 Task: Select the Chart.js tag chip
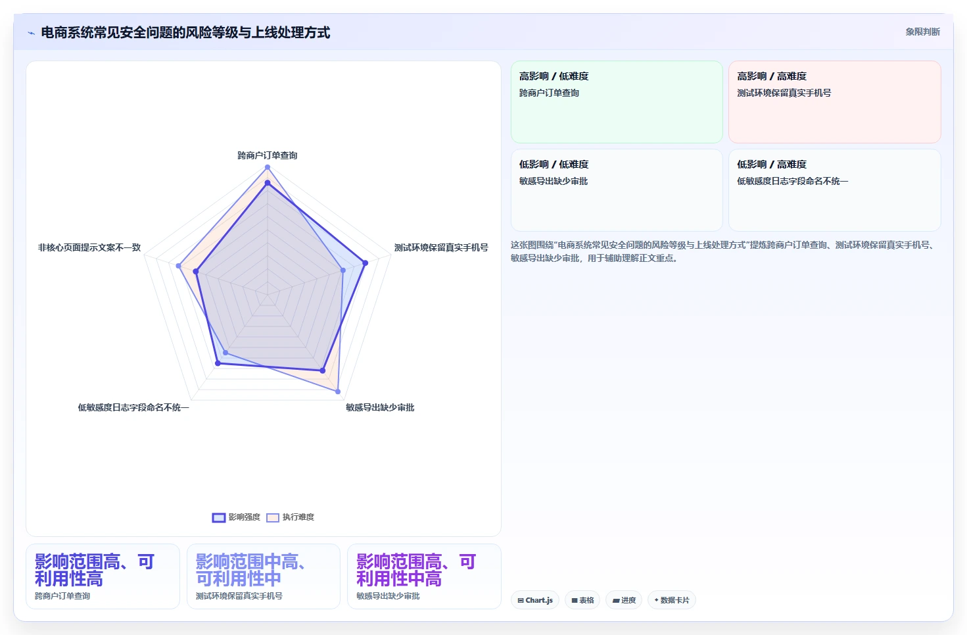pos(535,600)
